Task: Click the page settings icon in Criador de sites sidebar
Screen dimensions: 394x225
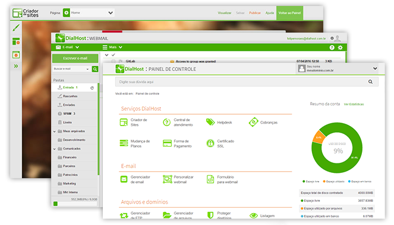Action: [16, 54]
